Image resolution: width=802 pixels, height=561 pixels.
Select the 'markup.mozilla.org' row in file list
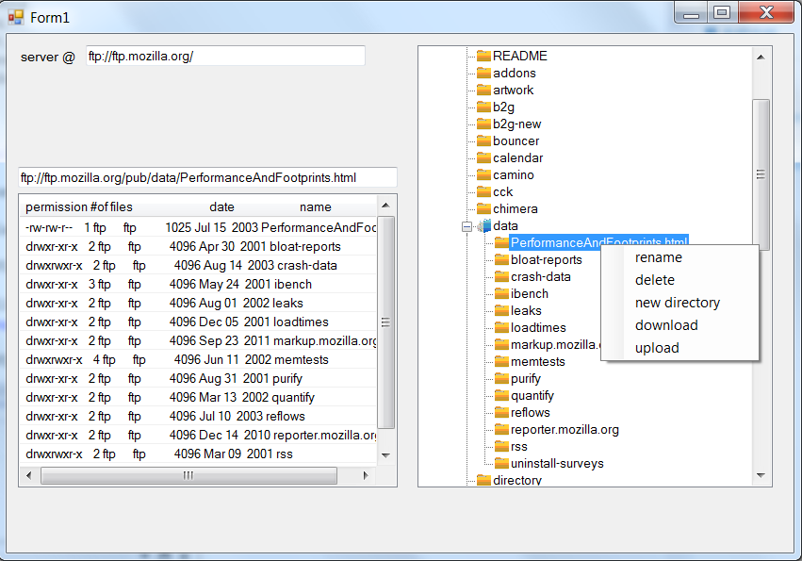199,341
